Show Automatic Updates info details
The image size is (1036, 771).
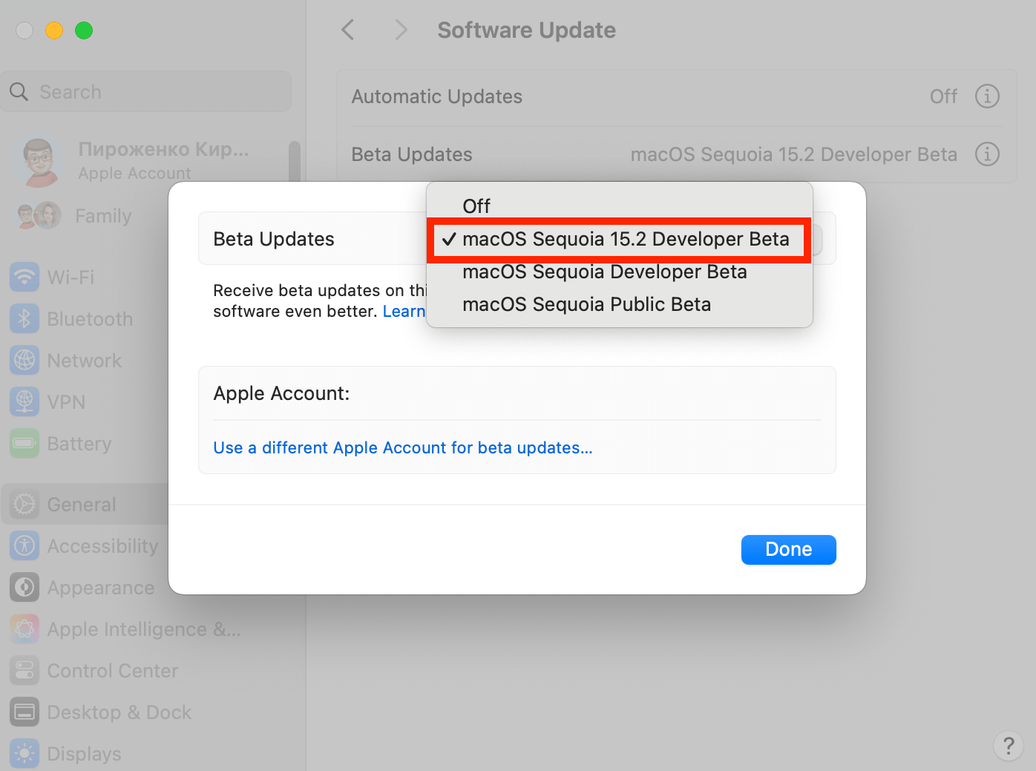click(x=987, y=96)
